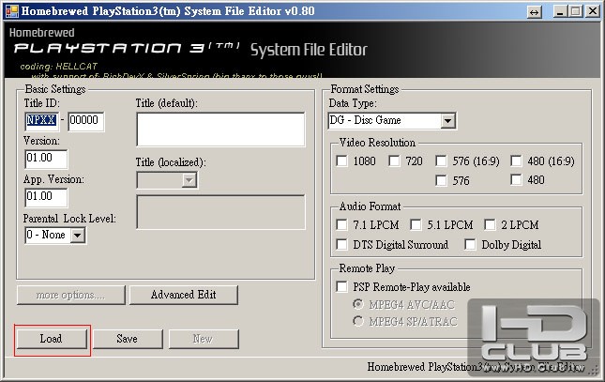The height and width of the screenshot is (382, 605).
Task: Click the Load button
Action: [x=52, y=339]
